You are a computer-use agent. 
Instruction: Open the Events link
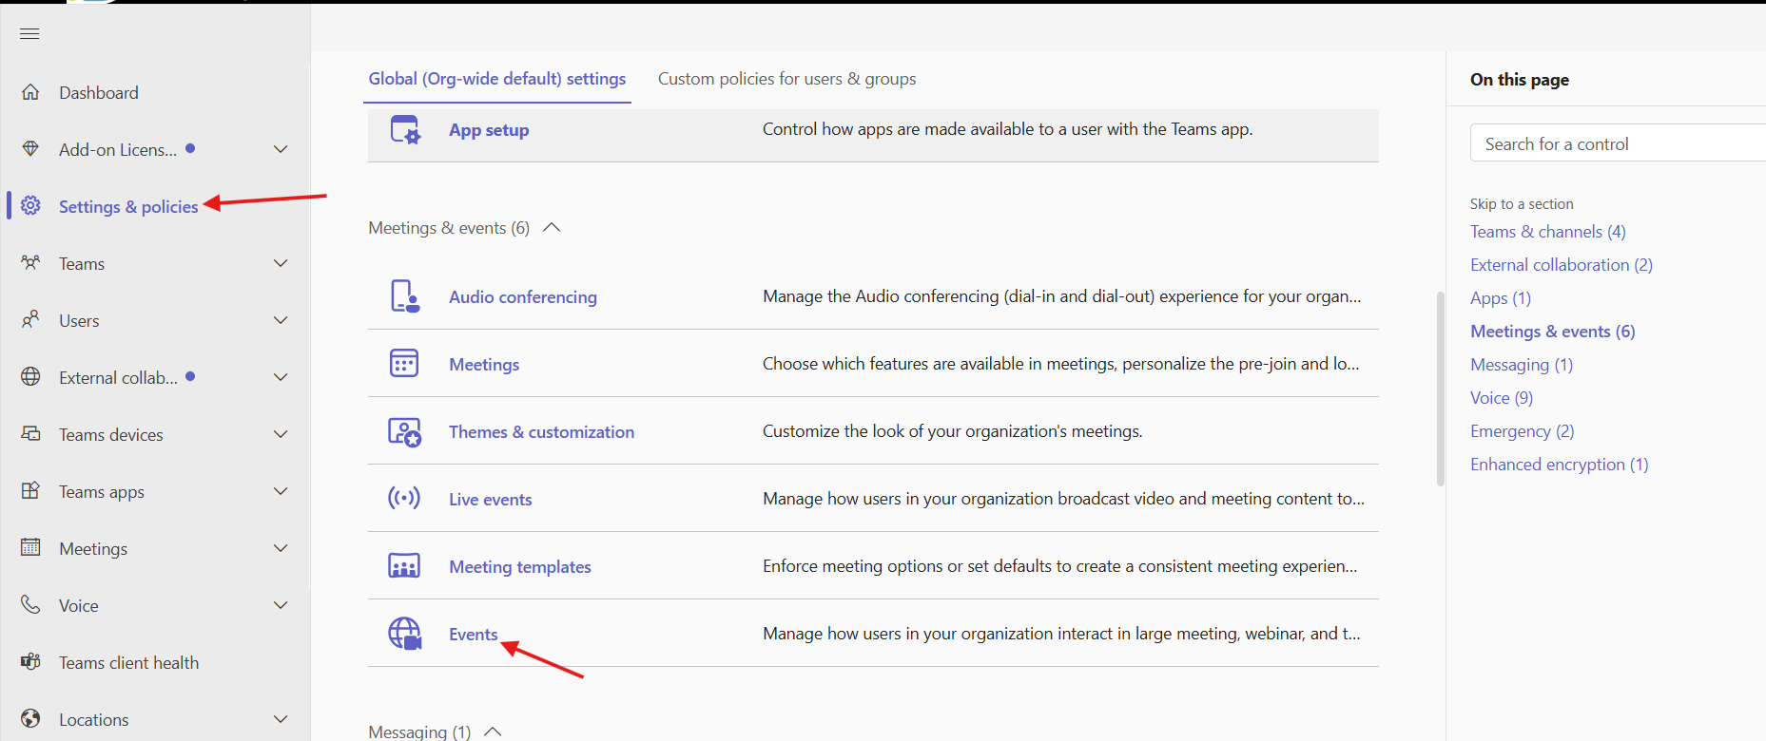474,635
